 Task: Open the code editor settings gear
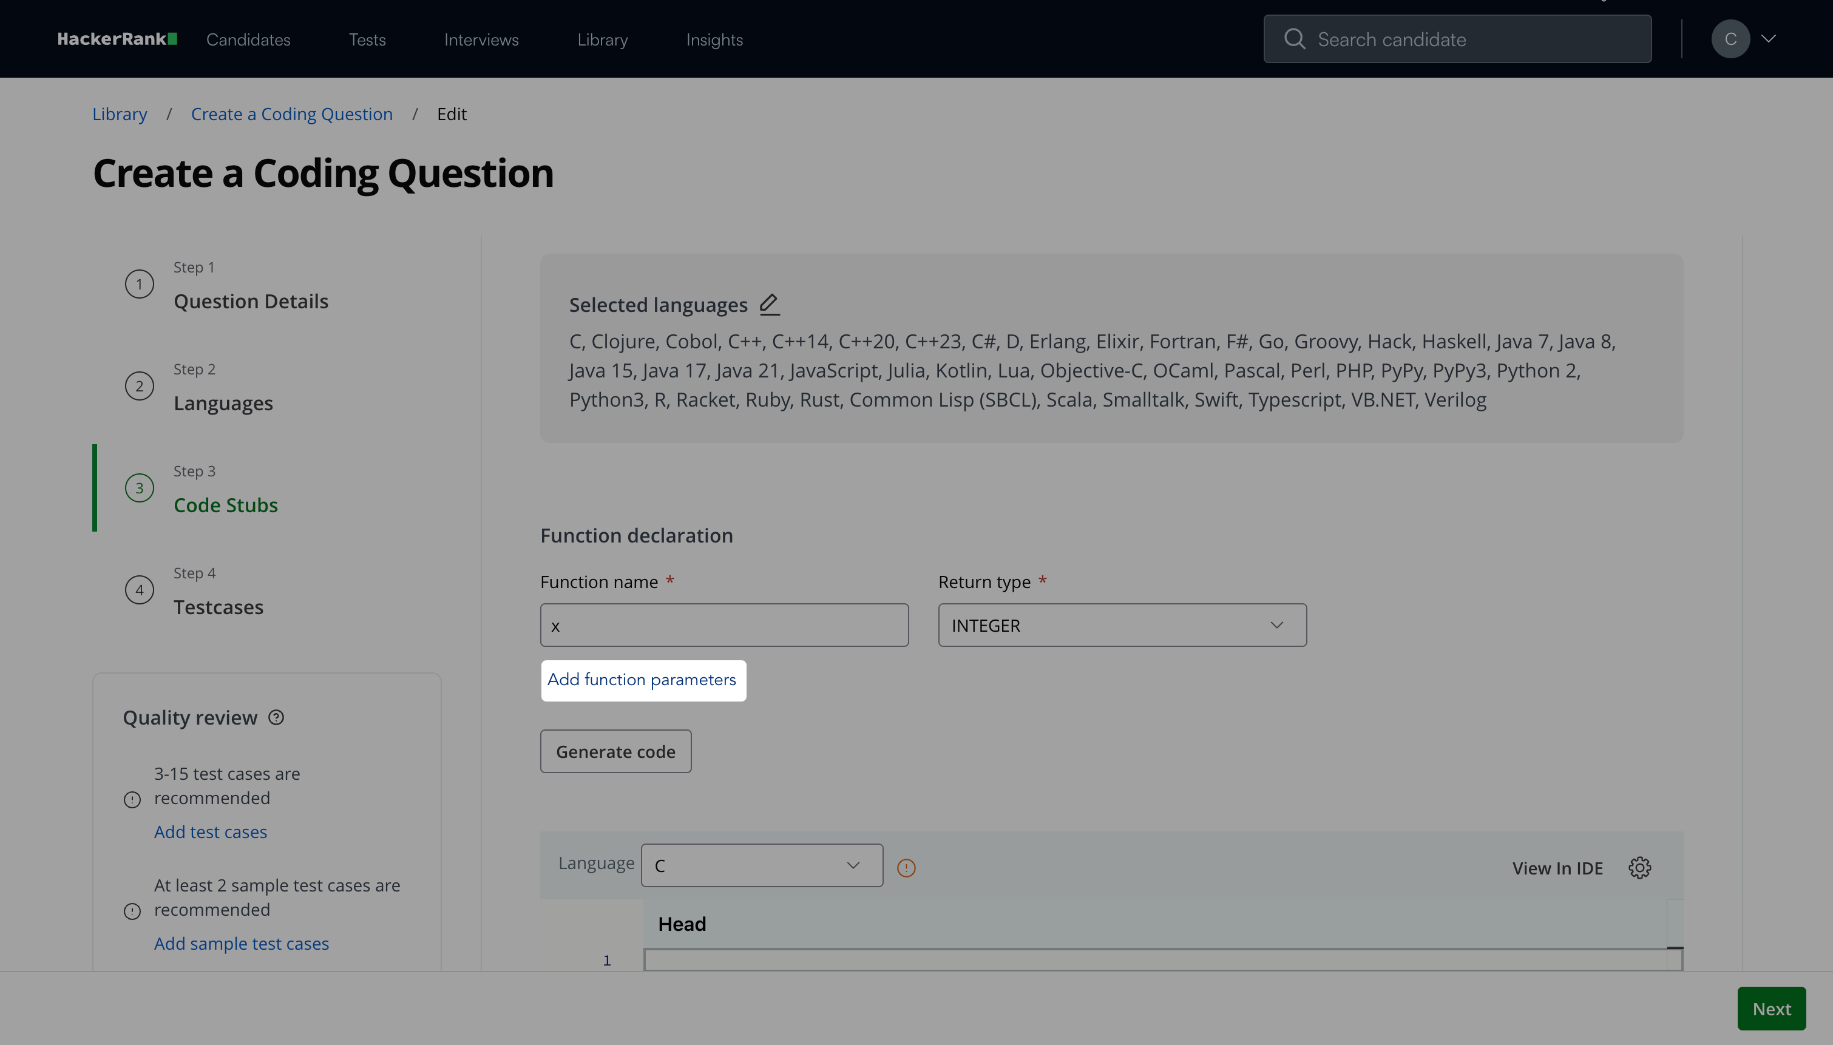click(x=1639, y=868)
